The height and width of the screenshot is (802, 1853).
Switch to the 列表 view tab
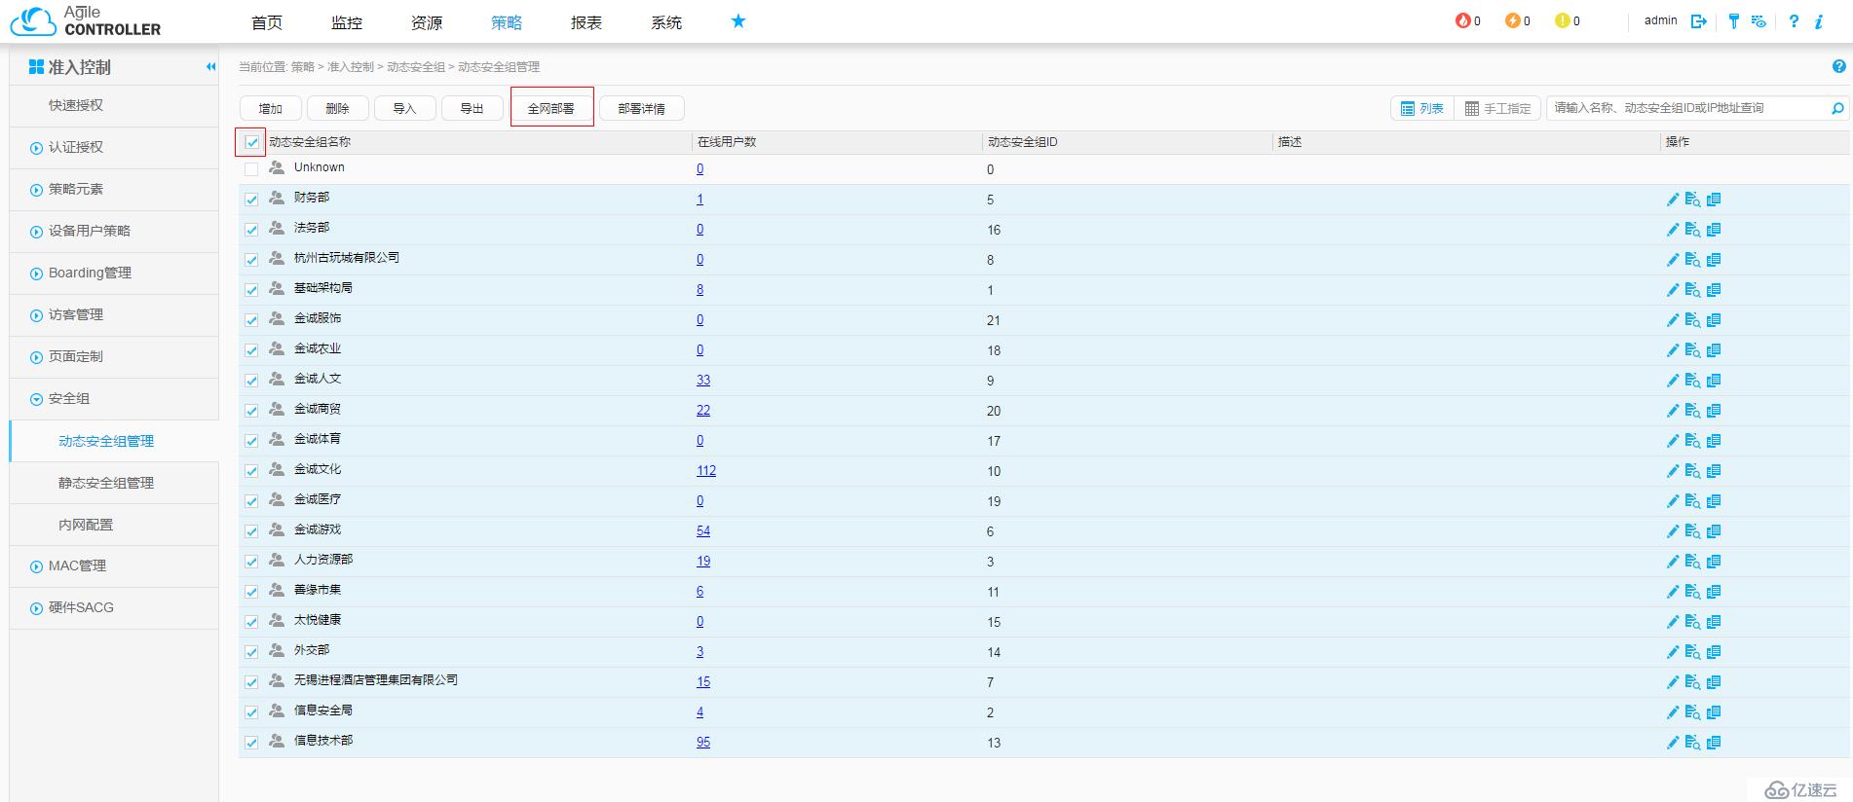click(1422, 108)
